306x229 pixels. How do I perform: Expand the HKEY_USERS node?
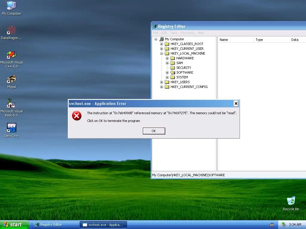161,82
